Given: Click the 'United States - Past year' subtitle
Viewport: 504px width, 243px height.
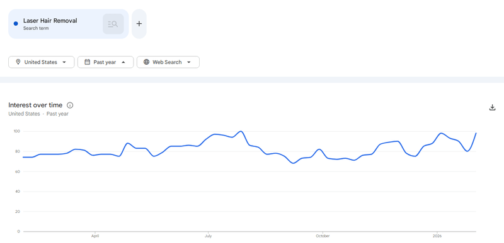Looking at the screenshot, I should tap(38, 114).
